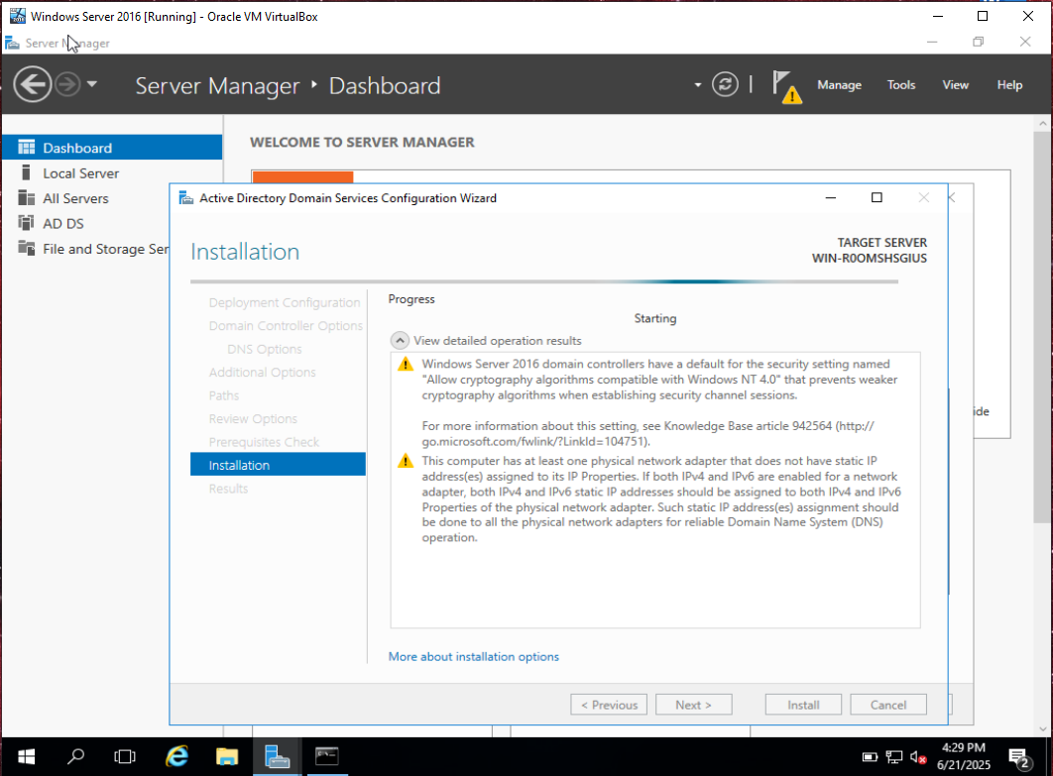
Task: Click the VirtualBox window icon
Action: (x=18, y=16)
